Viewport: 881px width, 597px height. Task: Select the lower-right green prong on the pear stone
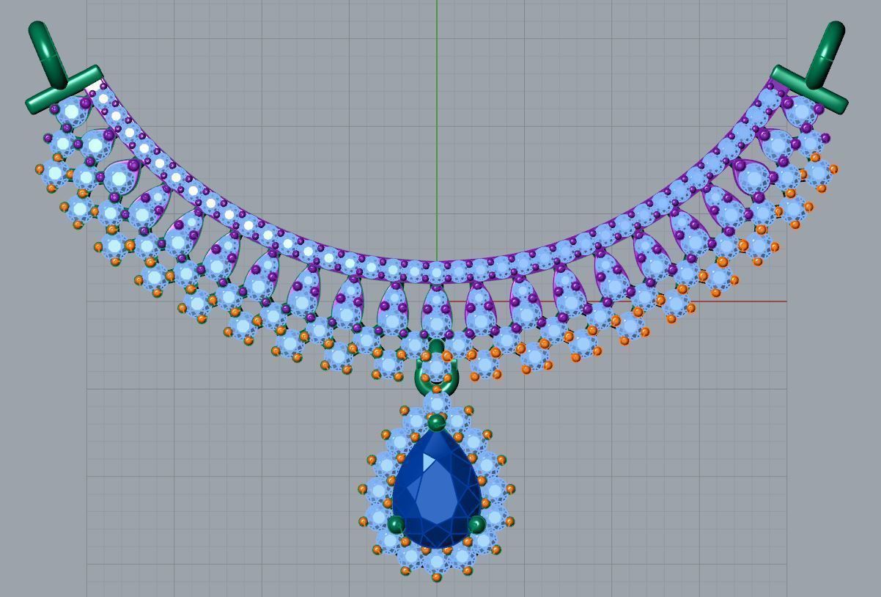tap(476, 524)
